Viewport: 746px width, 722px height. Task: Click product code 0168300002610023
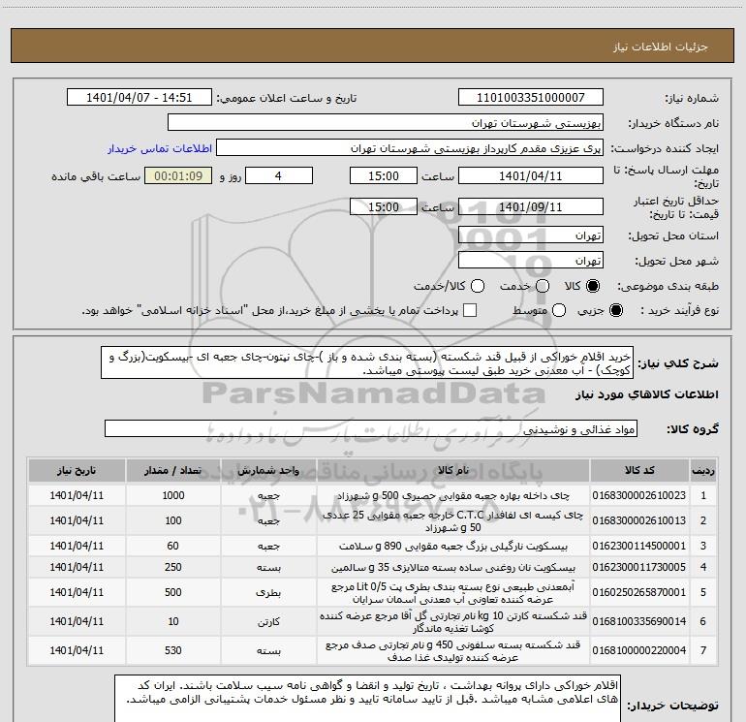coord(639,495)
